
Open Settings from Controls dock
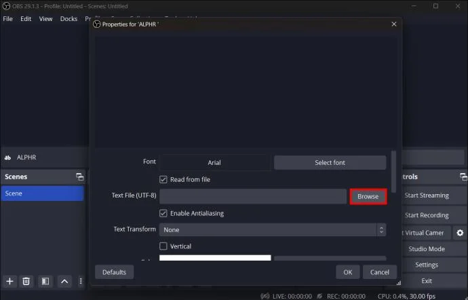coord(427,265)
